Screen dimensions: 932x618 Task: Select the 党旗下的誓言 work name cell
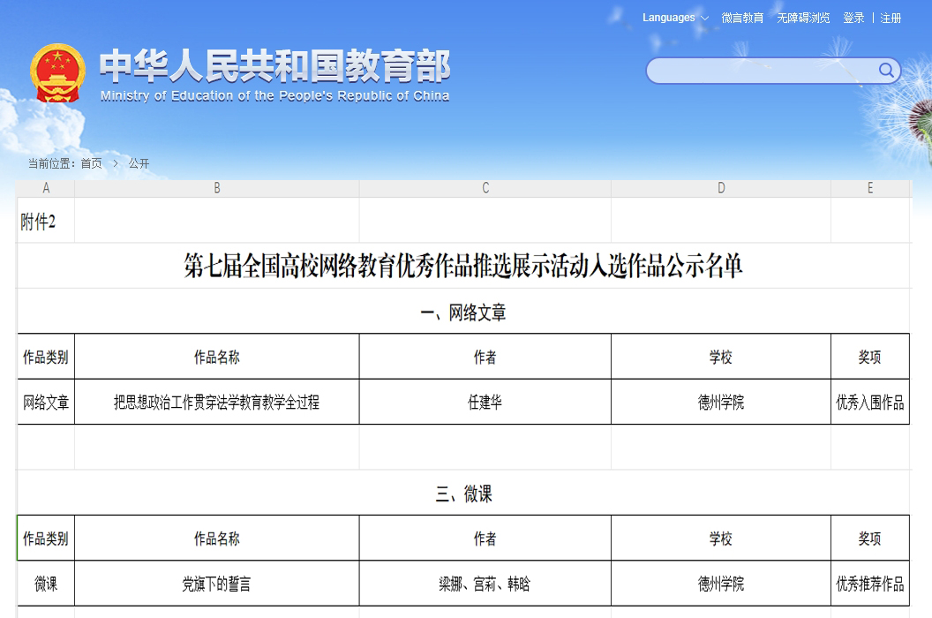tap(217, 584)
